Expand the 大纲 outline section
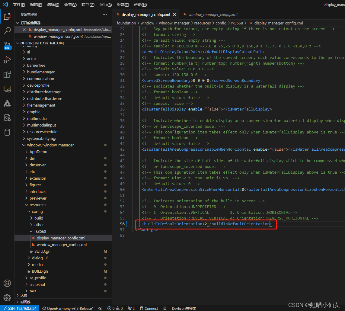 (63, 295)
